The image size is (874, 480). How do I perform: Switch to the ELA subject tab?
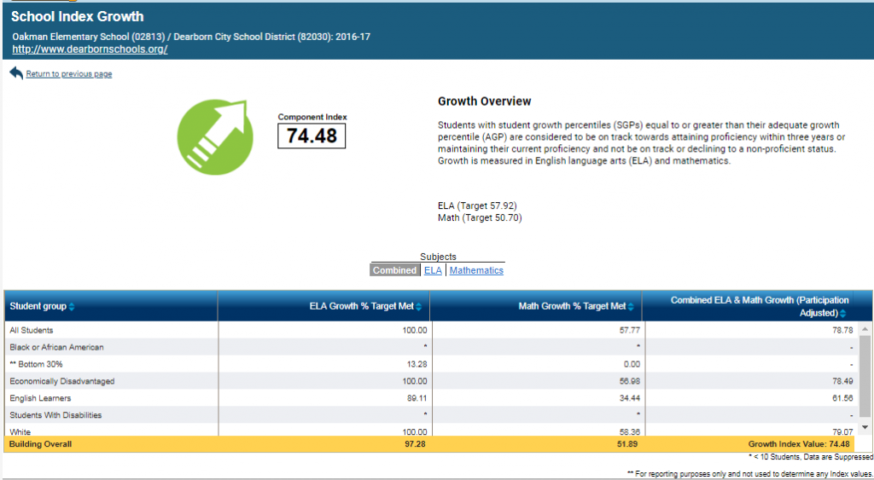[433, 270]
